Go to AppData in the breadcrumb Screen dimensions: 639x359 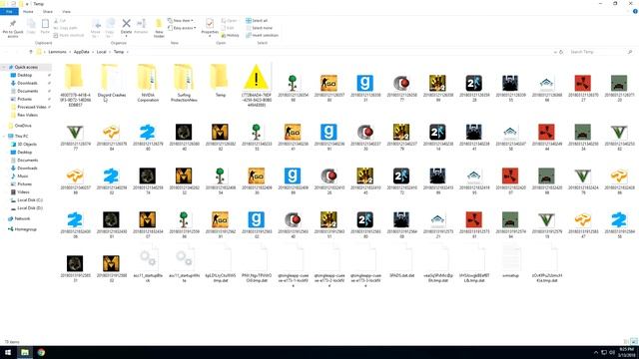pyautogui.click(x=82, y=52)
